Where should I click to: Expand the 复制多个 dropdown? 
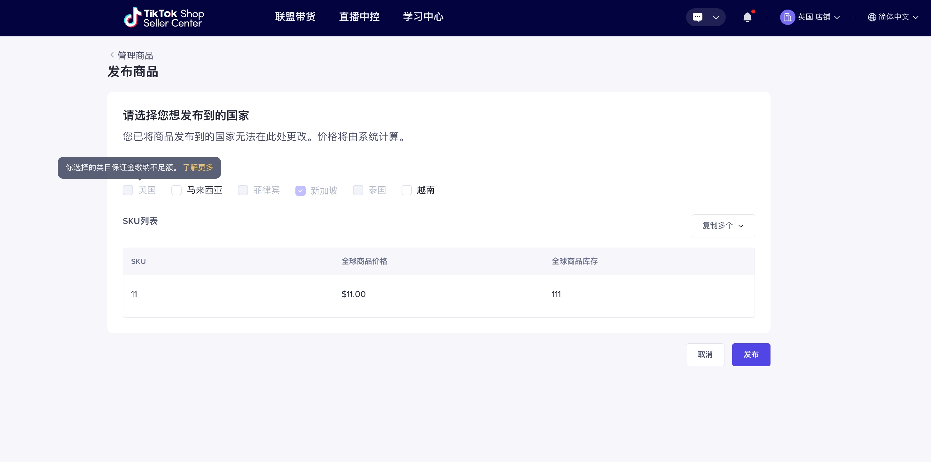723,226
